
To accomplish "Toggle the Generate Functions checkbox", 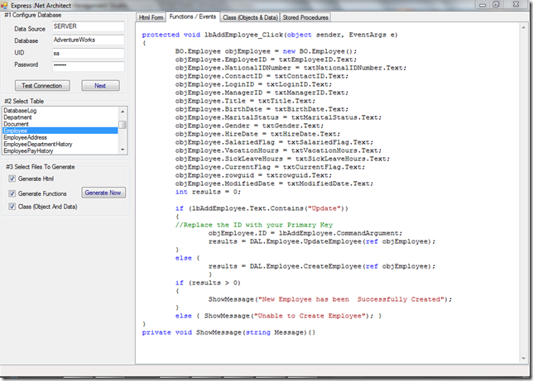I will tap(12, 193).
